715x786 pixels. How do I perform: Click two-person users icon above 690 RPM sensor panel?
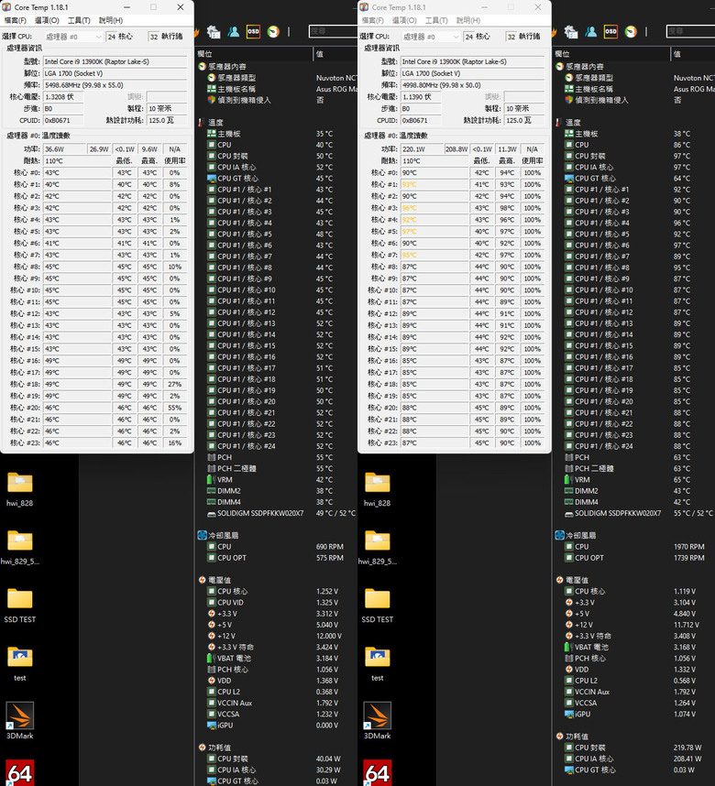[x=234, y=31]
